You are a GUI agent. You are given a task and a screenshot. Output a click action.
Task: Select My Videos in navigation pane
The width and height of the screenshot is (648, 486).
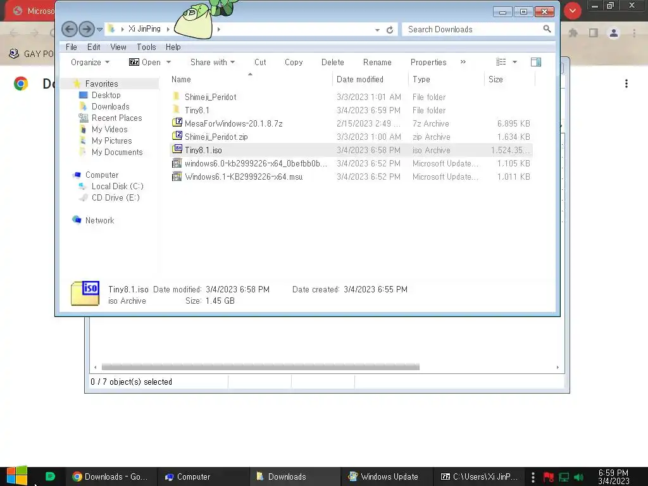click(x=109, y=129)
